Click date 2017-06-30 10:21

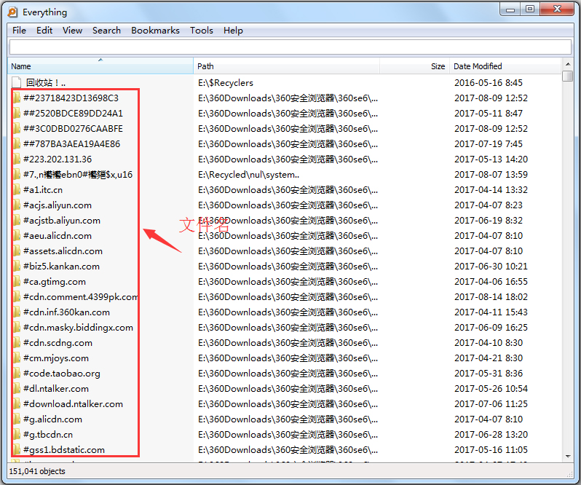coord(491,266)
